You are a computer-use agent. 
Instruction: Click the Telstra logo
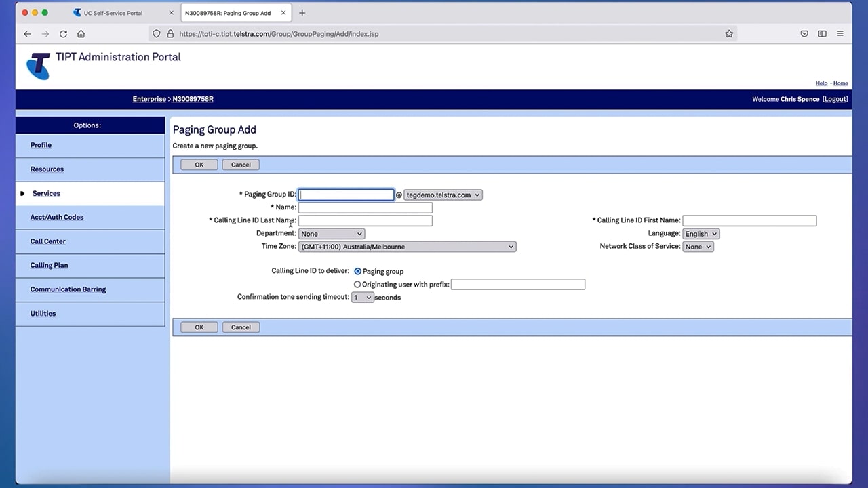pos(38,66)
